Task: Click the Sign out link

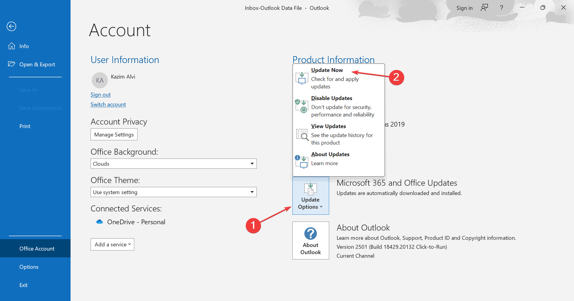Action: point(100,95)
